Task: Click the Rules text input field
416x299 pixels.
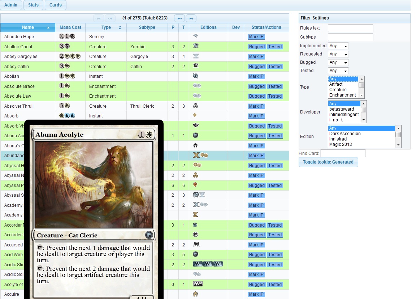Action: pyautogui.click(x=350, y=28)
